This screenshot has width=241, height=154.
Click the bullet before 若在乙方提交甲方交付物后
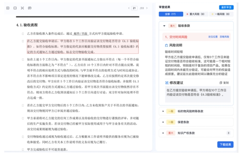[23, 105]
